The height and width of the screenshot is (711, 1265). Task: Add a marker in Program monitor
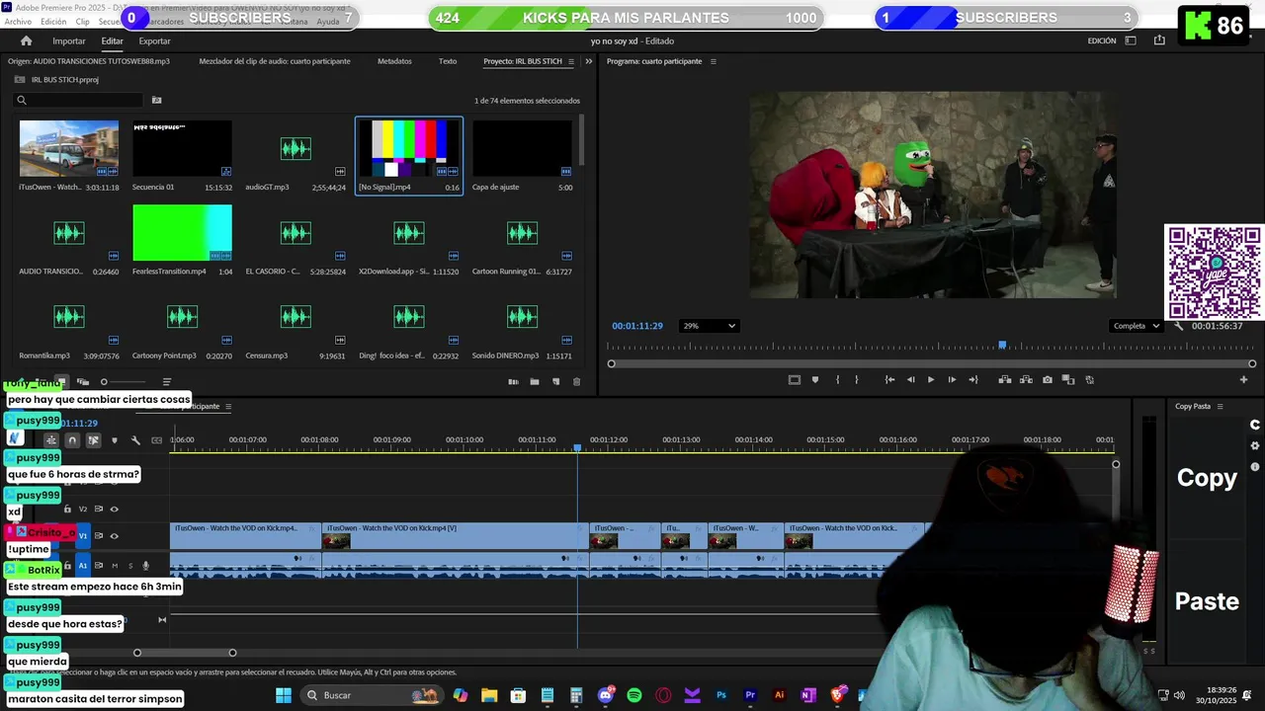(x=815, y=379)
